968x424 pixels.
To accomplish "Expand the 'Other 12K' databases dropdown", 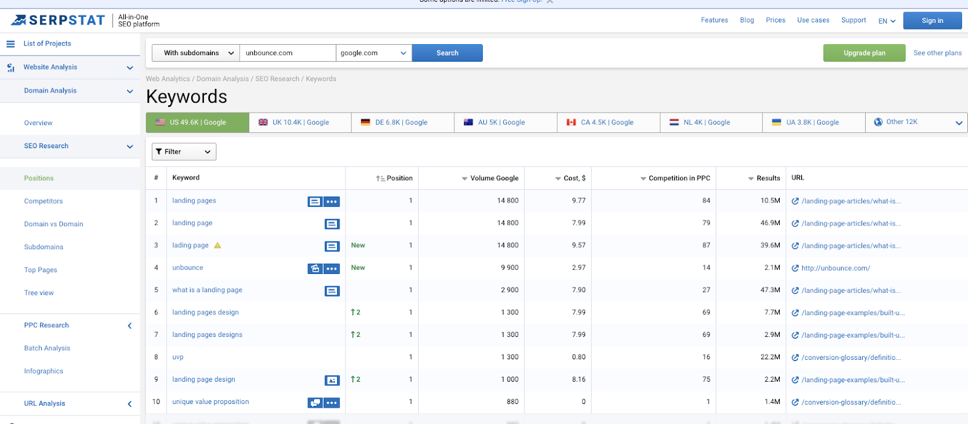I will tap(917, 123).
